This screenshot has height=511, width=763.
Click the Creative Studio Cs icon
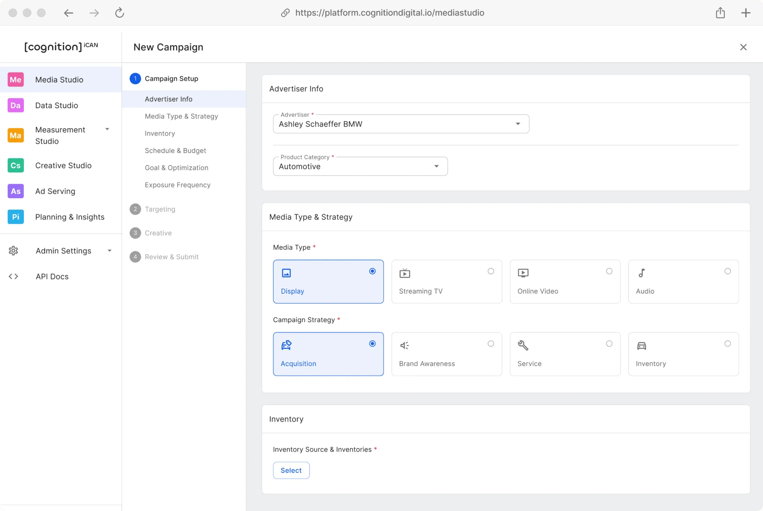pos(16,165)
